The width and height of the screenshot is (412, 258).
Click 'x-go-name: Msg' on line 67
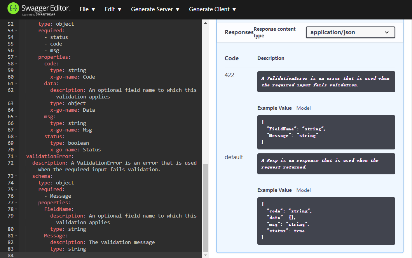[x=71, y=130]
